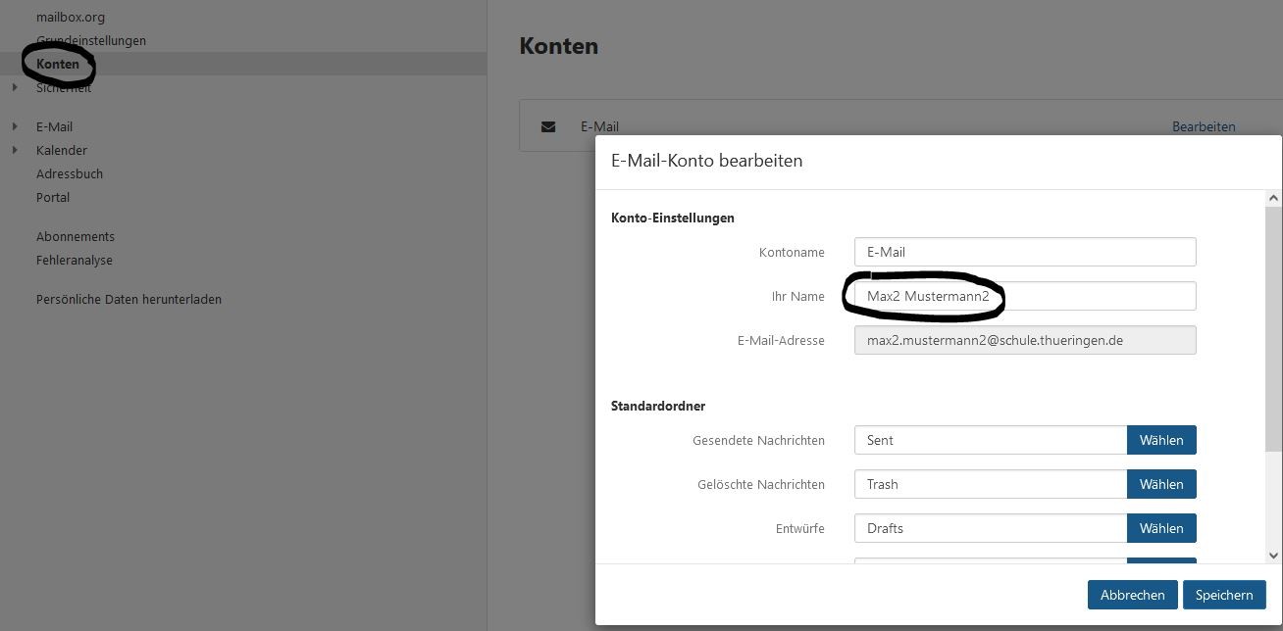Image resolution: width=1283 pixels, height=631 pixels.
Task: Click the dialog's vertical scrollbar thumb
Action: (x=1274, y=327)
